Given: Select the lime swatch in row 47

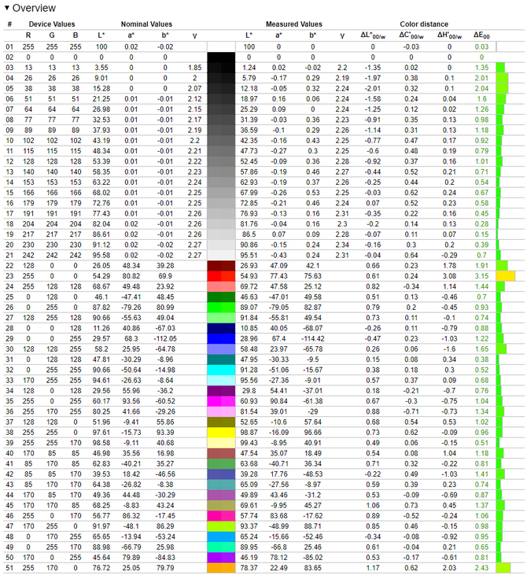Looking at the screenshot, I should click(221, 526).
